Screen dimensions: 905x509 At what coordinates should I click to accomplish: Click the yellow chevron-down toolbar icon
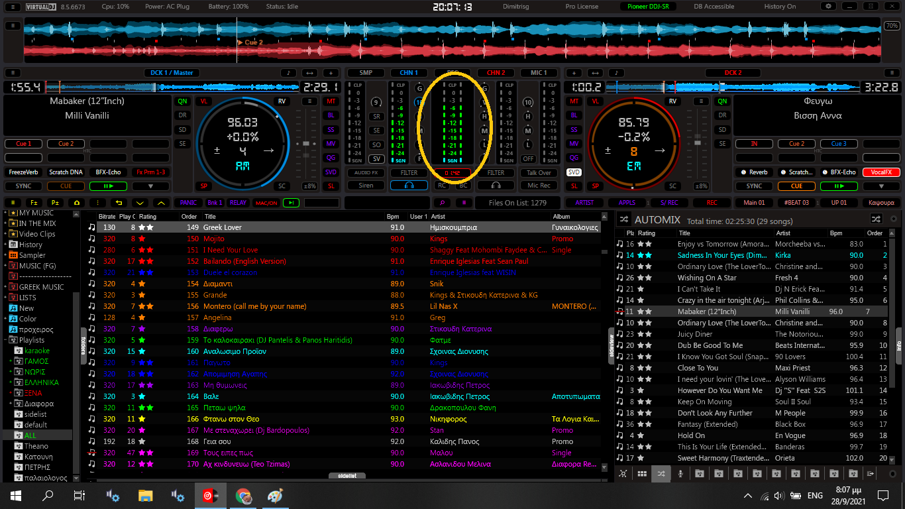140,203
